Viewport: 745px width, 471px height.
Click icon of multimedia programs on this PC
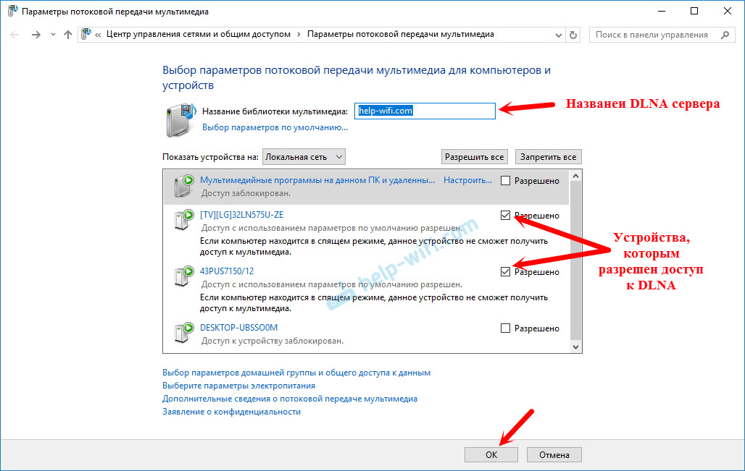[183, 186]
